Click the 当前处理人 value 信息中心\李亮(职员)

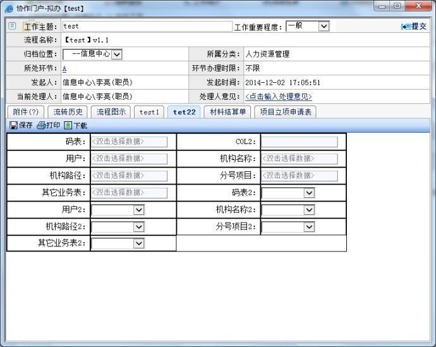tap(97, 97)
